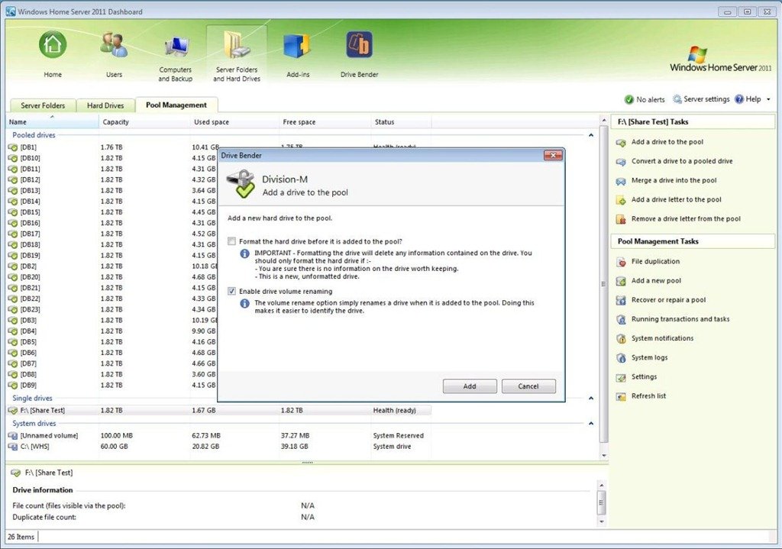
Task: Select the C:\ [WHS] system drive
Action: click(x=218, y=447)
